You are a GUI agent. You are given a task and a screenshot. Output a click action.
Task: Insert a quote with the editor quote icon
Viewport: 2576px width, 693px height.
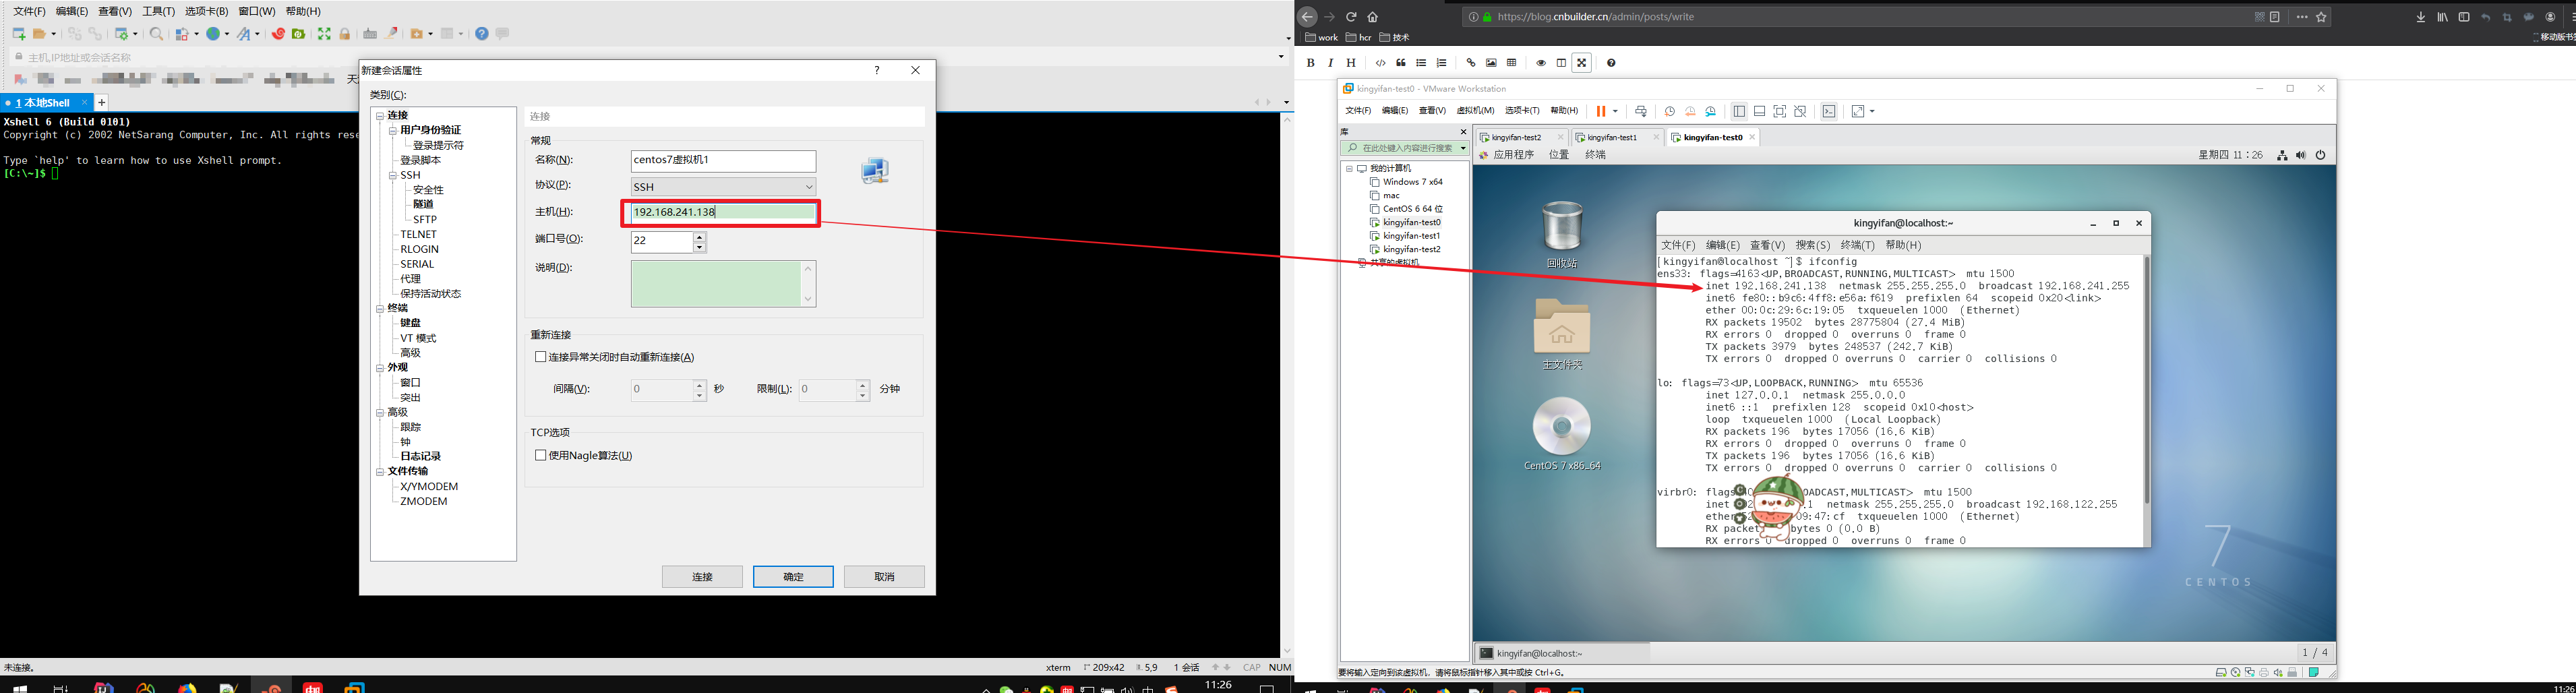point(1401,63)
